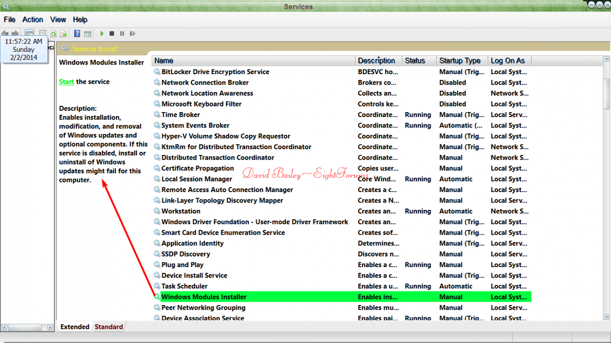Screen dimensions: 611x343
Task: Click gear icon for Local Session Manager
Action: [x=157, y=179]
